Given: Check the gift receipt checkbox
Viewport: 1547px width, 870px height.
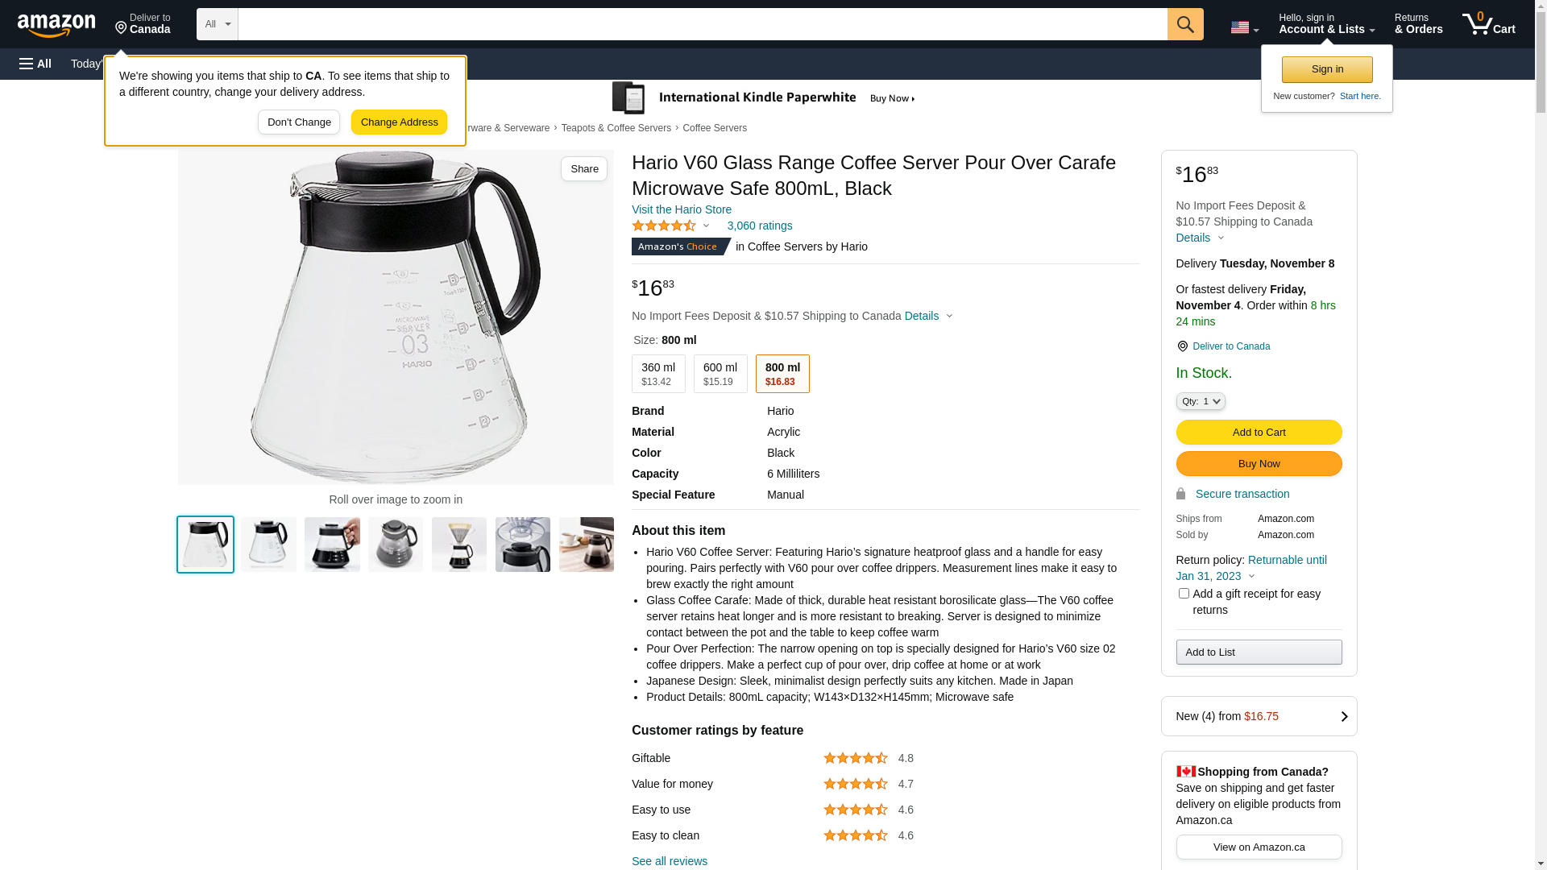Looking at the screenshot, I should pyautogui.click(x=1183, y=594).
